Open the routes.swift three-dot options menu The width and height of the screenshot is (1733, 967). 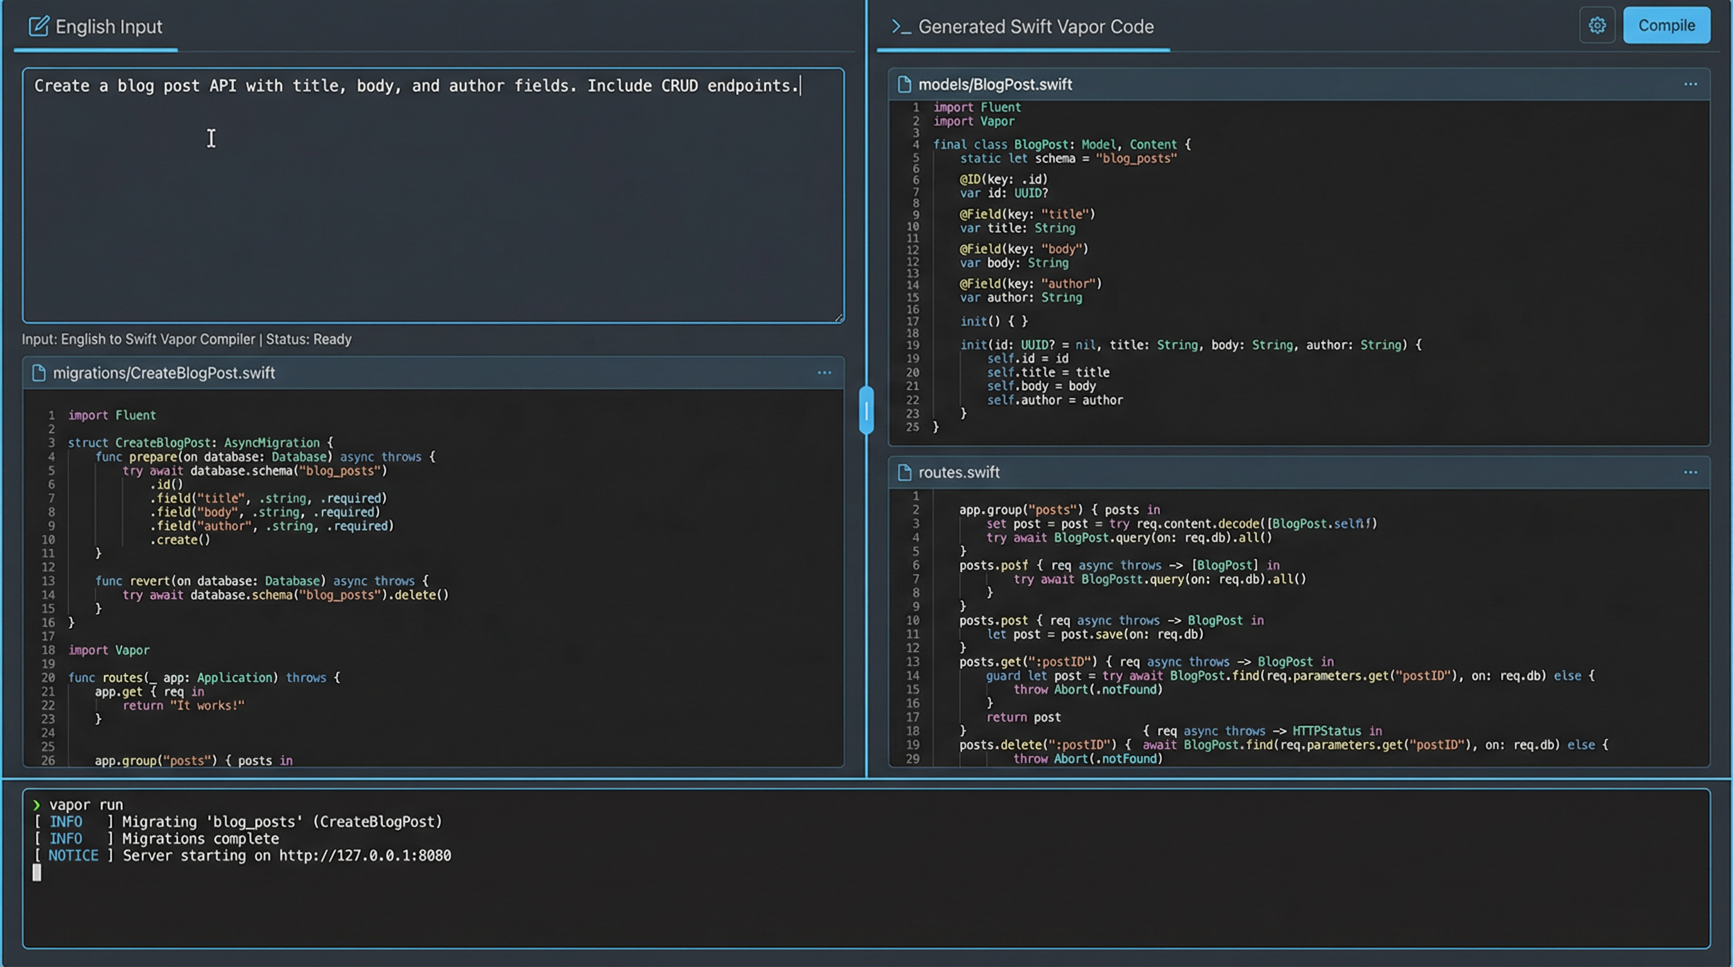coord(1690,473)
